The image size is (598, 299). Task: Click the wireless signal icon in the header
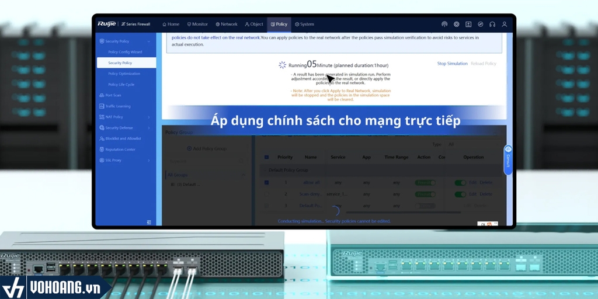[x=444, y=24]
